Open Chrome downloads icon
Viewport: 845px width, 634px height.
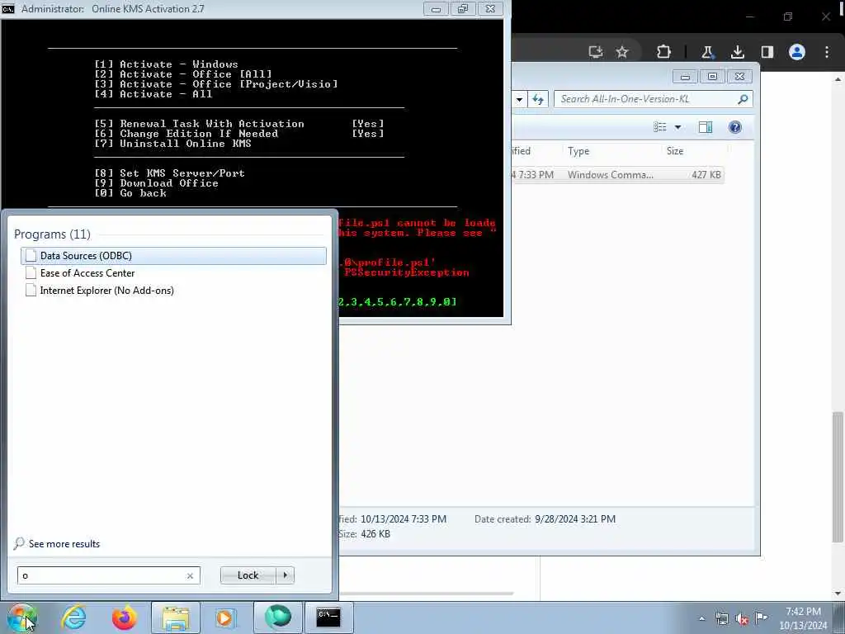click(x=737, y=52)
